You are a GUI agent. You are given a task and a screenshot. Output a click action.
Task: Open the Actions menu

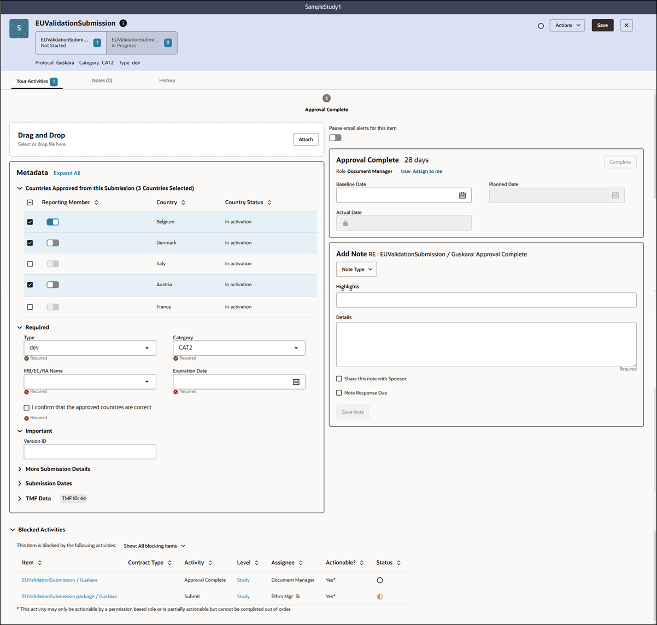click(x=567, y=25)
